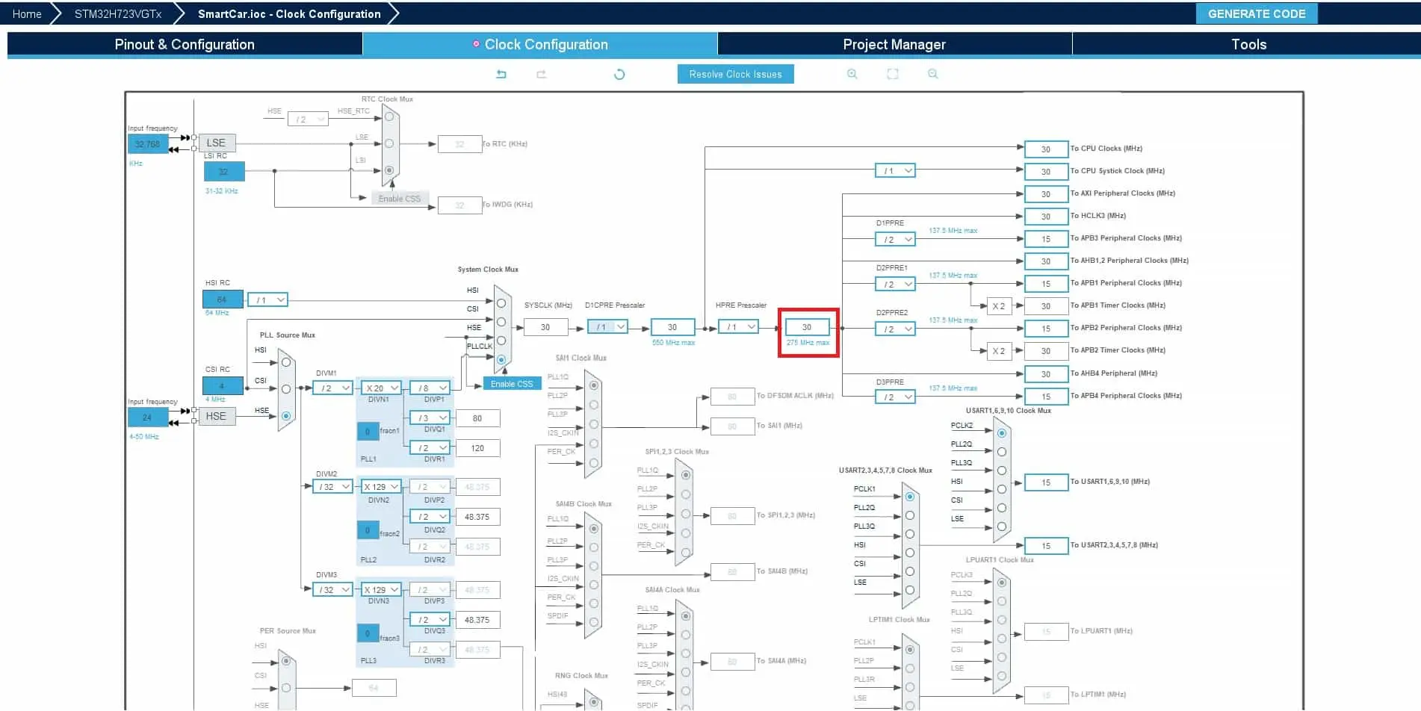This screenshot has height=711, width=1421.
Task: Open the DIVN2 X 129 dropdown
Action: [381, 487]
